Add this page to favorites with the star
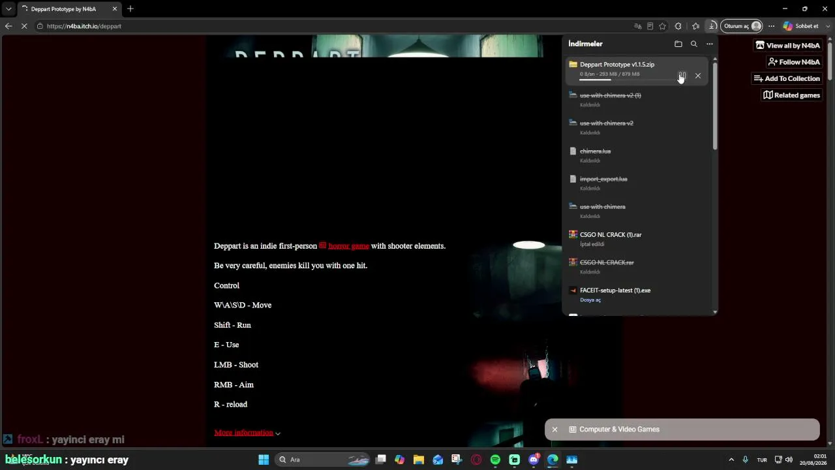The height and width of the screenshot is (470, 835). pyautogui.click(x=663, y=26)
